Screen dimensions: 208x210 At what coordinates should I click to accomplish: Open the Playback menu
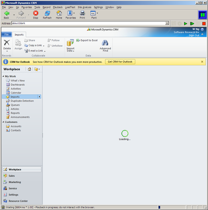(x=58, y=7)
